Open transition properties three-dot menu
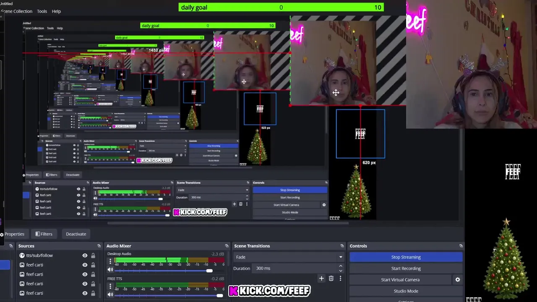 click(x=340, y=279)
